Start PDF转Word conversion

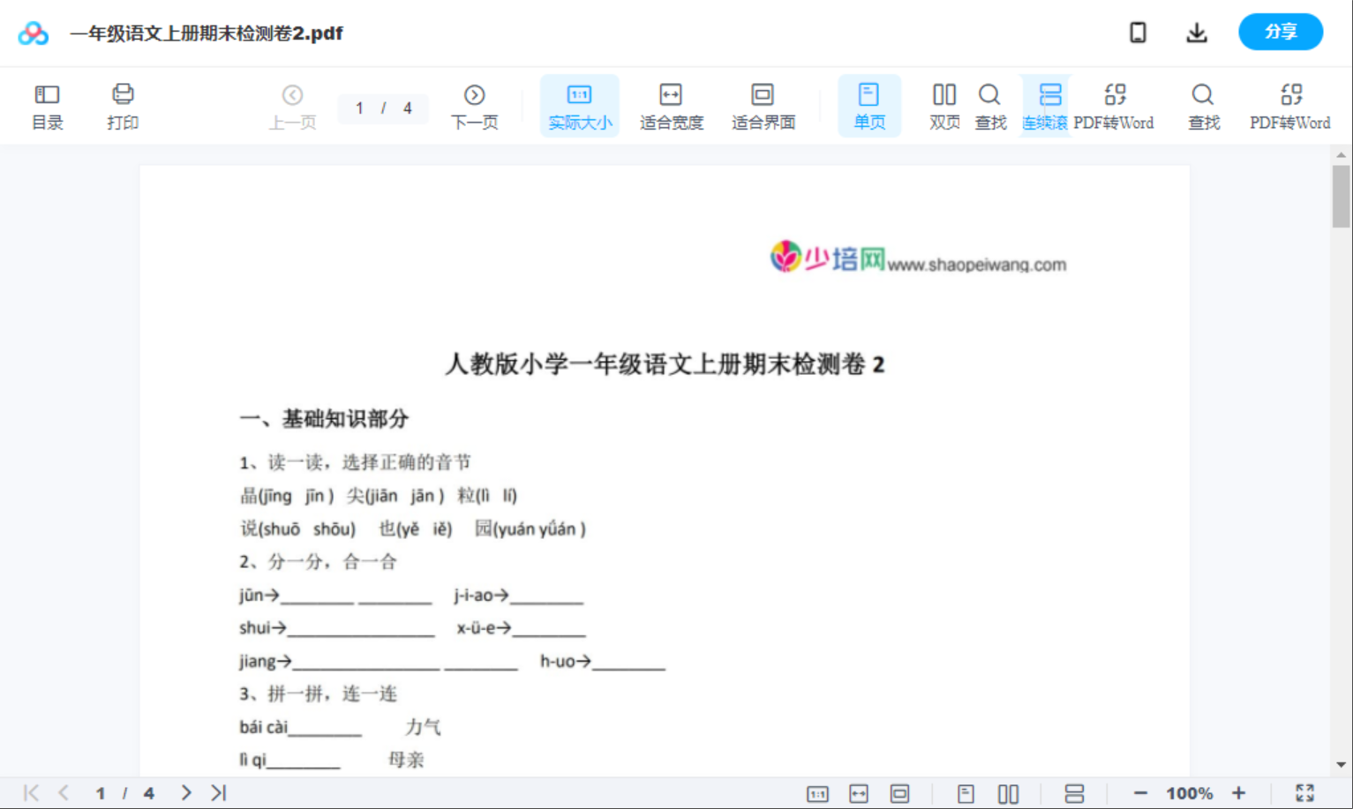[x=1116, y=105]
